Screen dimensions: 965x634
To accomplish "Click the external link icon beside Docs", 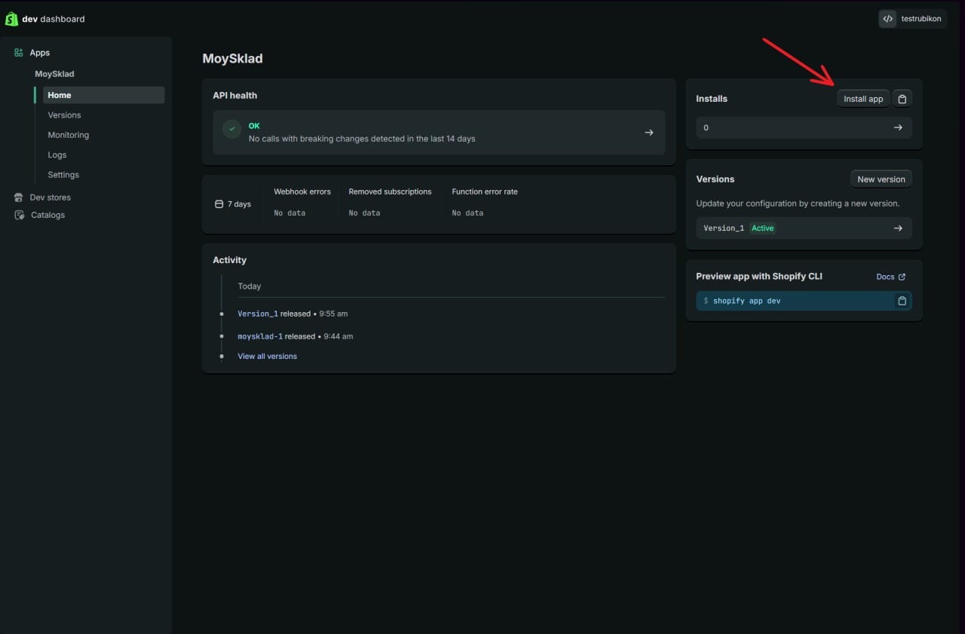I will (x=902, y=277).
